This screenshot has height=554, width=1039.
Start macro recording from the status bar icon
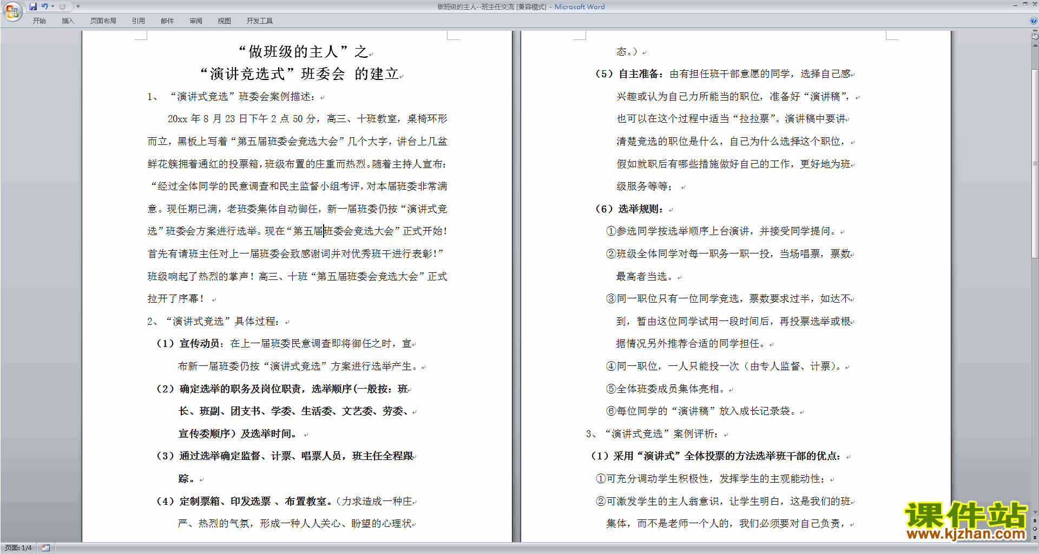pyautogui.click(x=46, y=548)
